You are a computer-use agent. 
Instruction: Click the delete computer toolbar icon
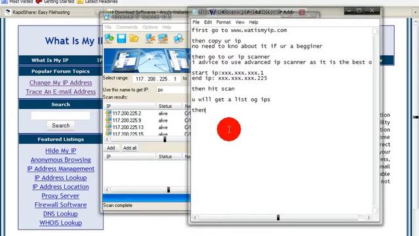(x=150, y=39)
